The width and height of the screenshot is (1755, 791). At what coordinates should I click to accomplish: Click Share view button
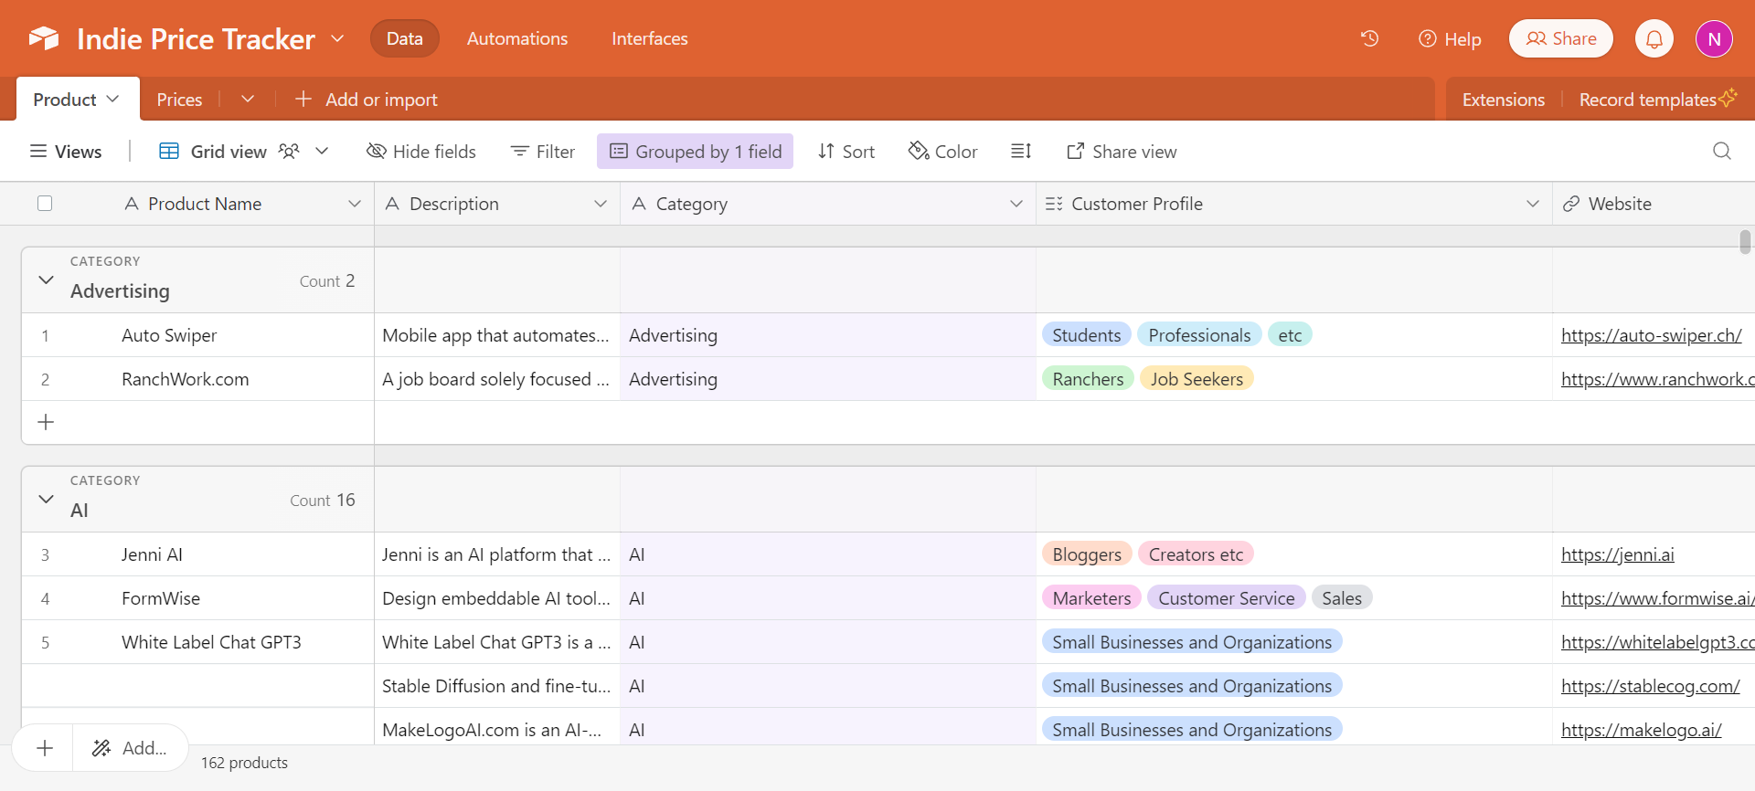[1122, 151]
